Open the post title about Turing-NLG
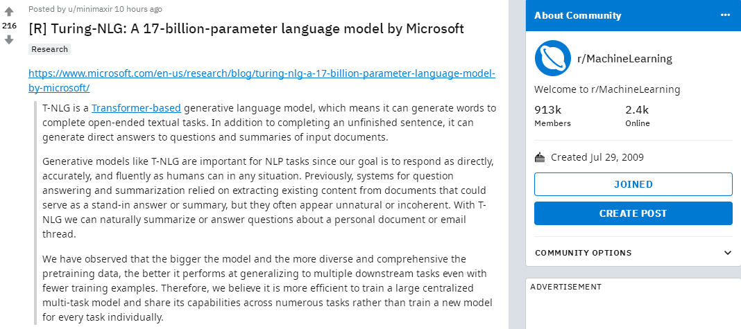This screenshot has height=329, width=741. pyautogui.click(x=246, y=29)
